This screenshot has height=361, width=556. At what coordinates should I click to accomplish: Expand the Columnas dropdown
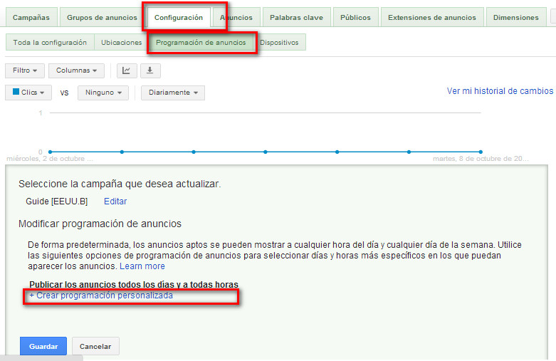click(x=76, y=70)
